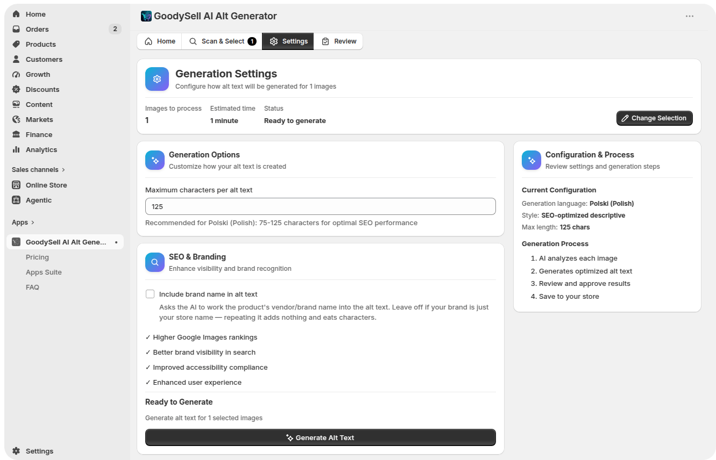Click the Configuration & Process sparkle tile icon
716x460 pixels.
pos(531,160)
